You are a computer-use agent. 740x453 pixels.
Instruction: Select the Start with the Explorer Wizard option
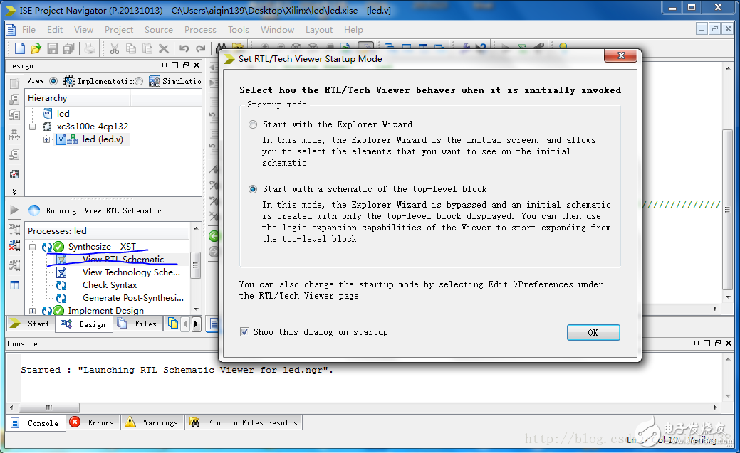253,124
